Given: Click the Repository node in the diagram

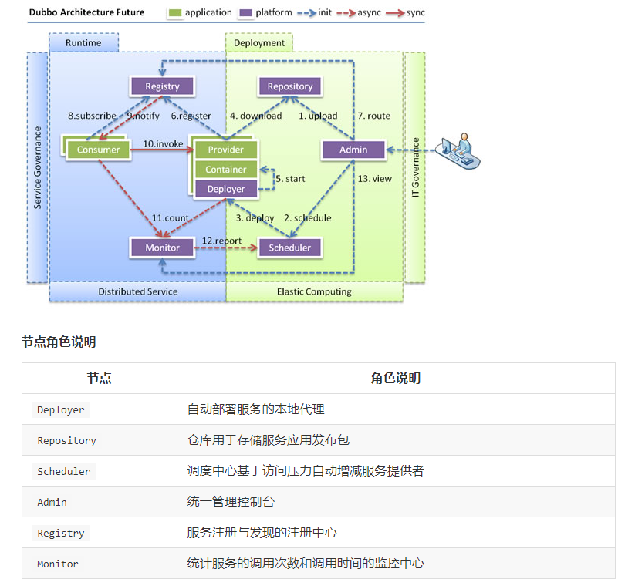Looking at the screenshot, I should point(290,86).
